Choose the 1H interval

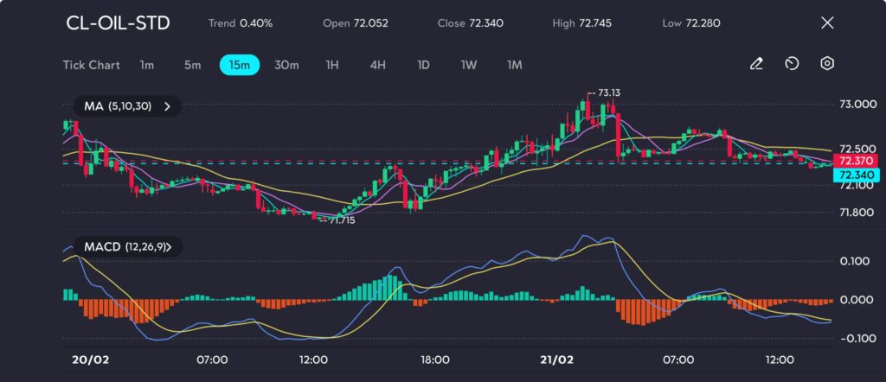pos(332,65)
